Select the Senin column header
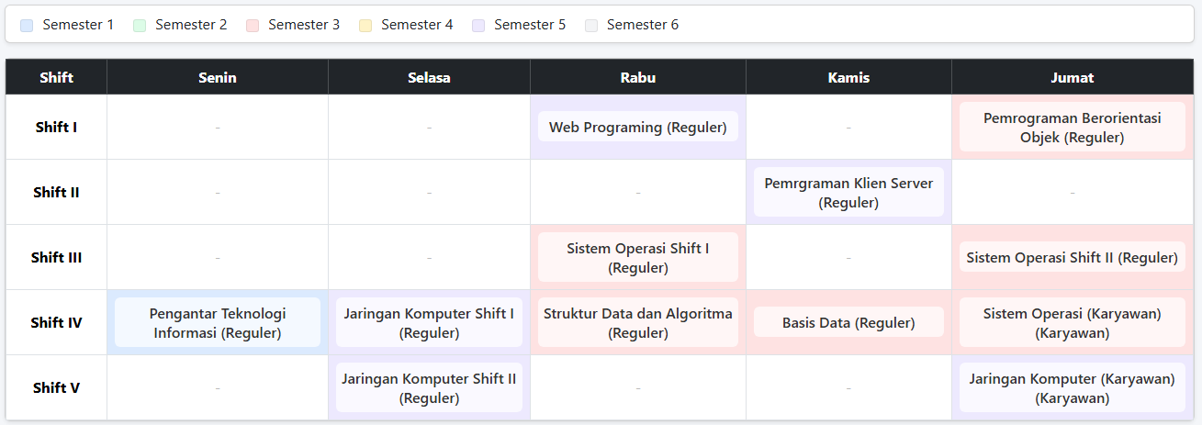Screen dimensions: 1202x425 coord(218,77)
